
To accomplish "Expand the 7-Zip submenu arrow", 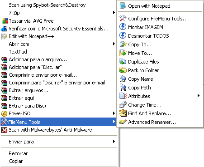I will click(x=114, y=13).
